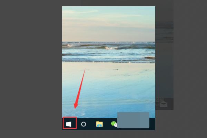Viewport: 207px width, 138px height.
Task: Click the white breaking wave crest on wallpaper
Action: 110,48
